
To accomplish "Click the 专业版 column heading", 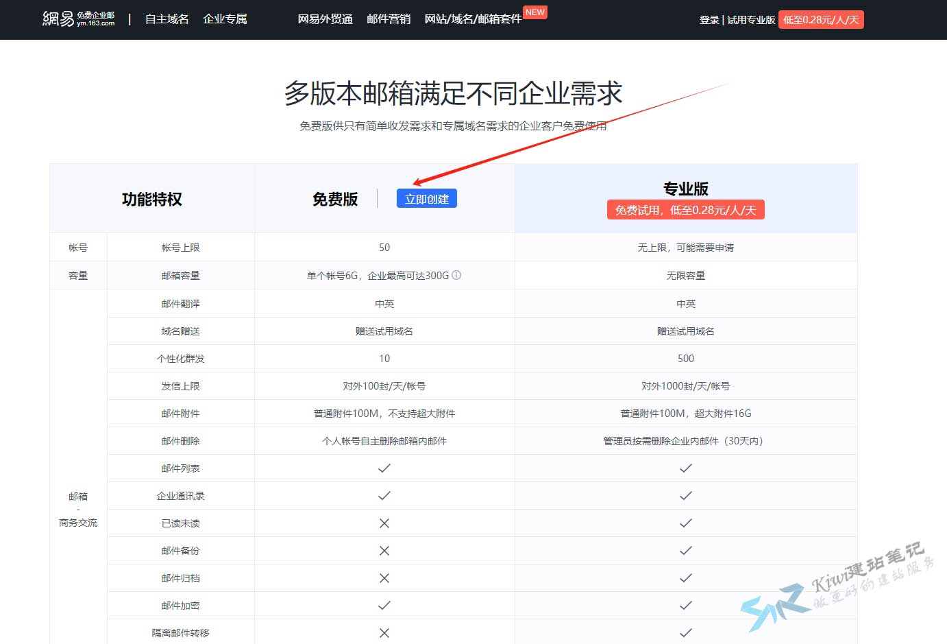I will click(686, 189).
